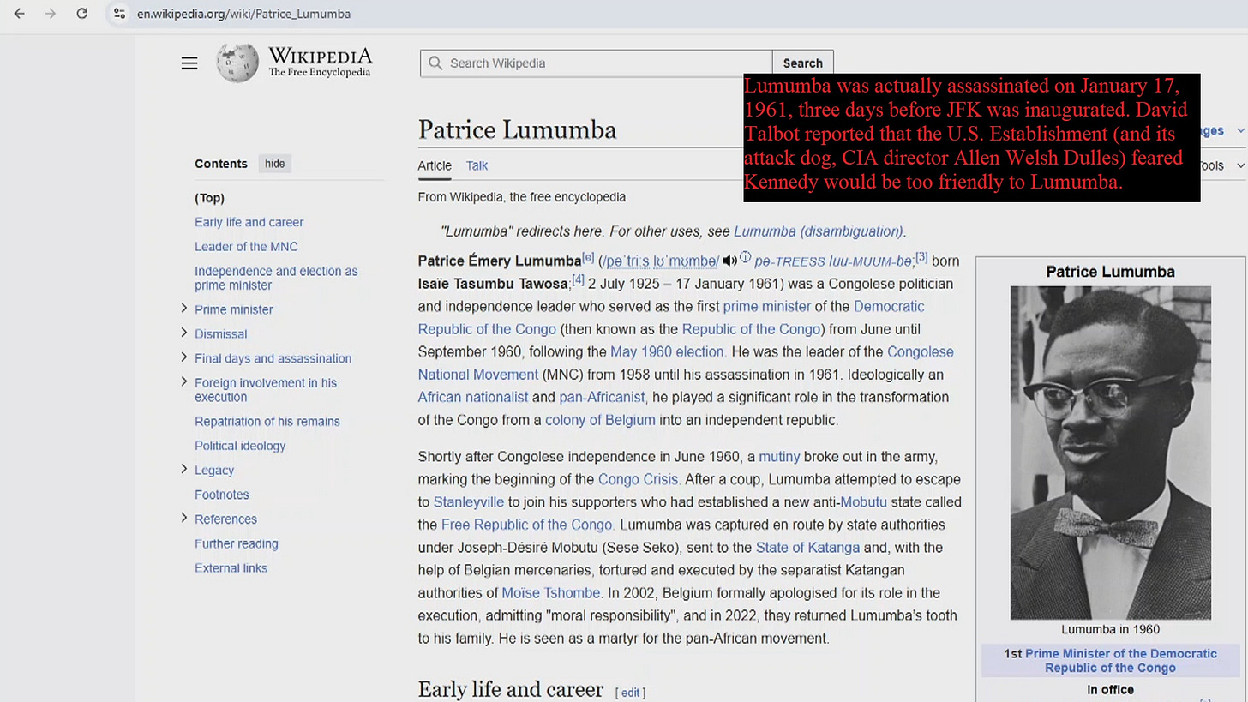1248x702 pixels.
Task: Open the State of Katanga link
Action: 807,548
